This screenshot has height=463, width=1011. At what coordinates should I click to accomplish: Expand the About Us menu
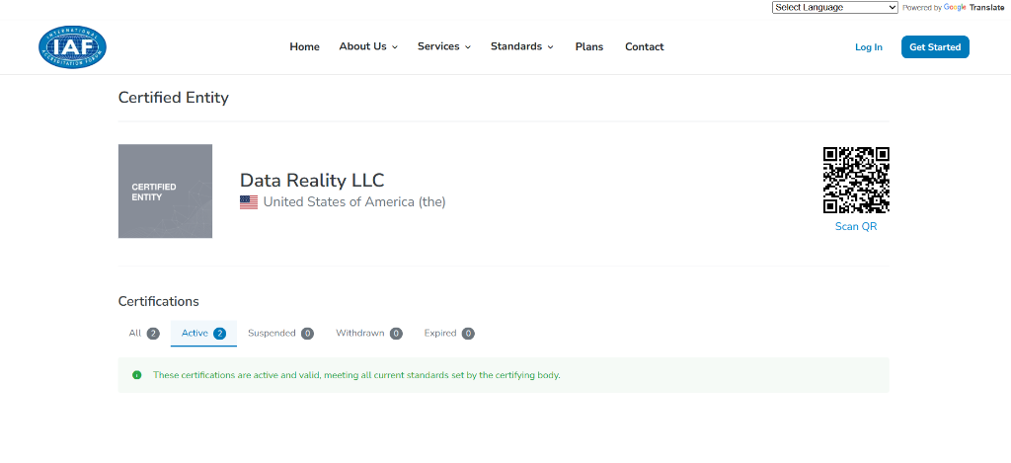pyautogui.click(x=368, y=46)
